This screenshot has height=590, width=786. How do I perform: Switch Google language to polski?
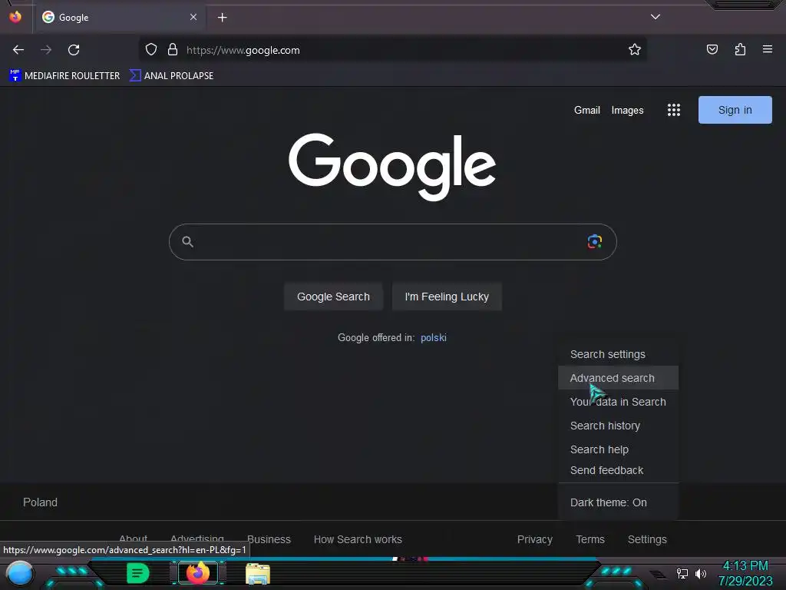(434, 338)
